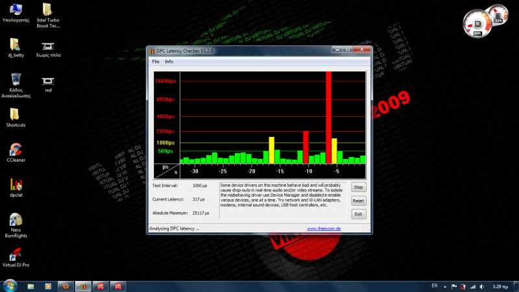Click the DPC Latency Checker title bar icon
Viewport: 519px width, 292px height.
[152, 51]
